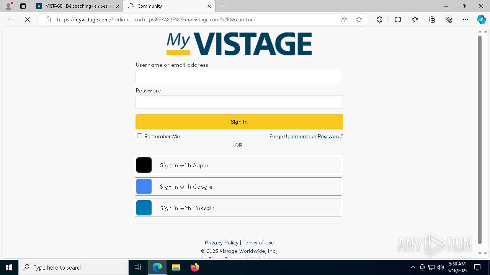Open the Privacy Policy link
490x275 pixels.
[222, 243]
